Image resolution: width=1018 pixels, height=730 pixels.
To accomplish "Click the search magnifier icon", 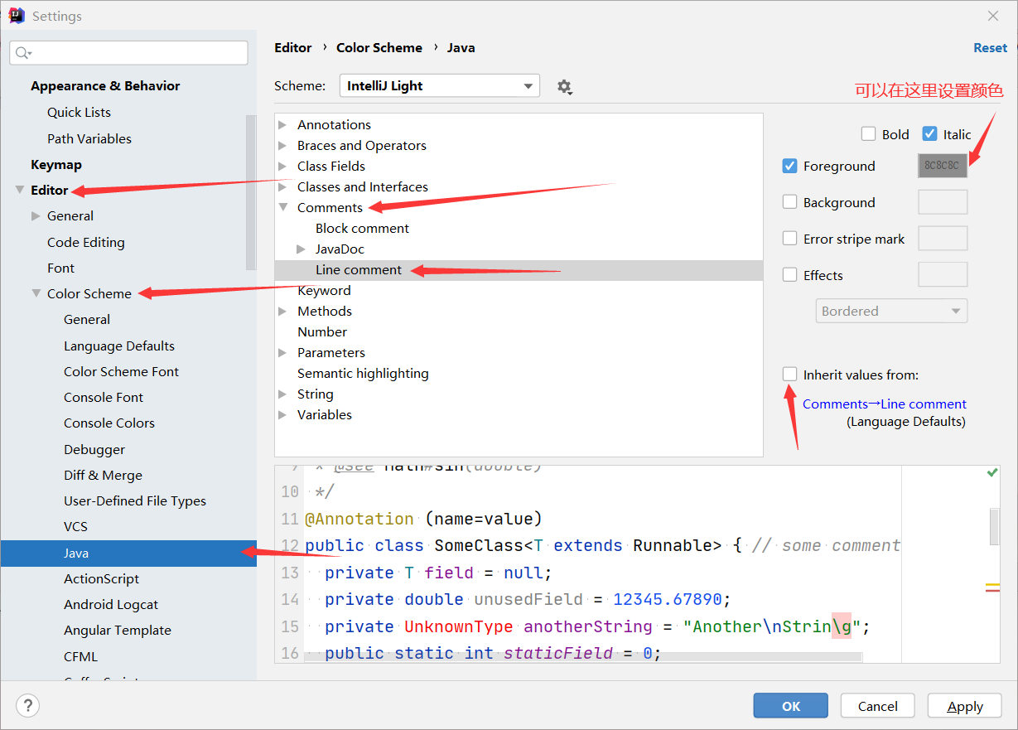I will [x=22, y=53].
